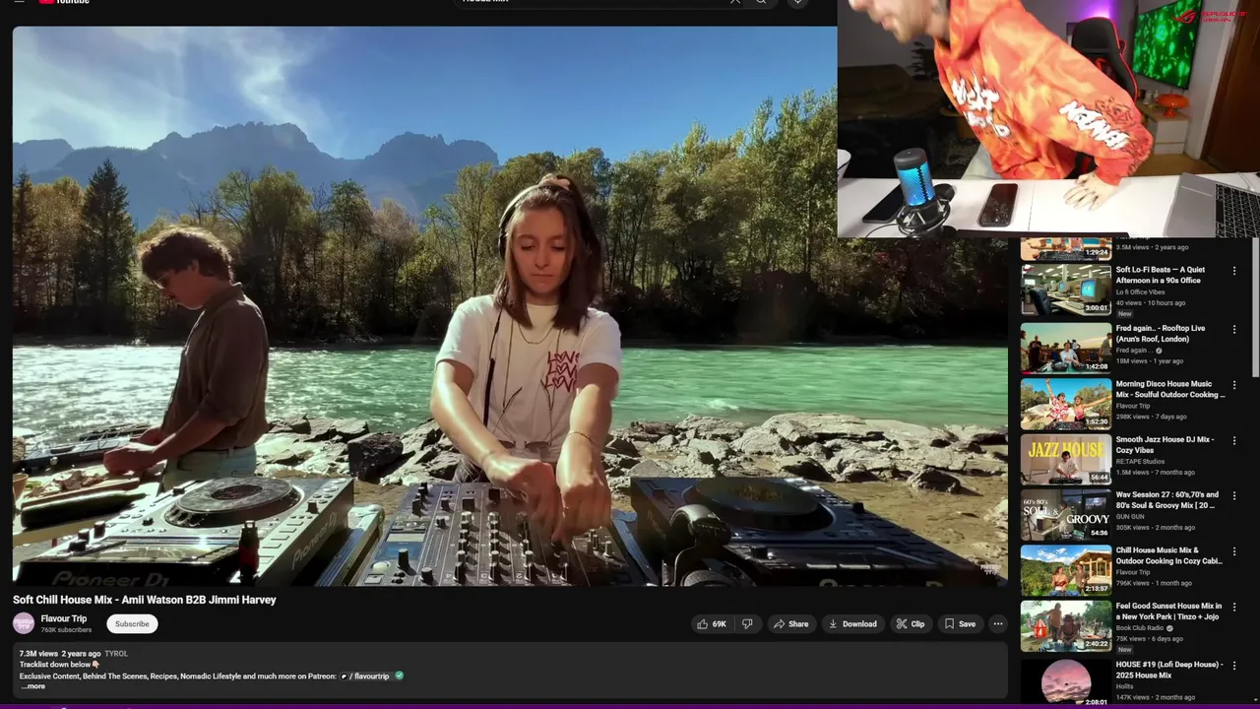Share this video
The width and height of the screenshot is (1260, 709).
coord(790,623)
